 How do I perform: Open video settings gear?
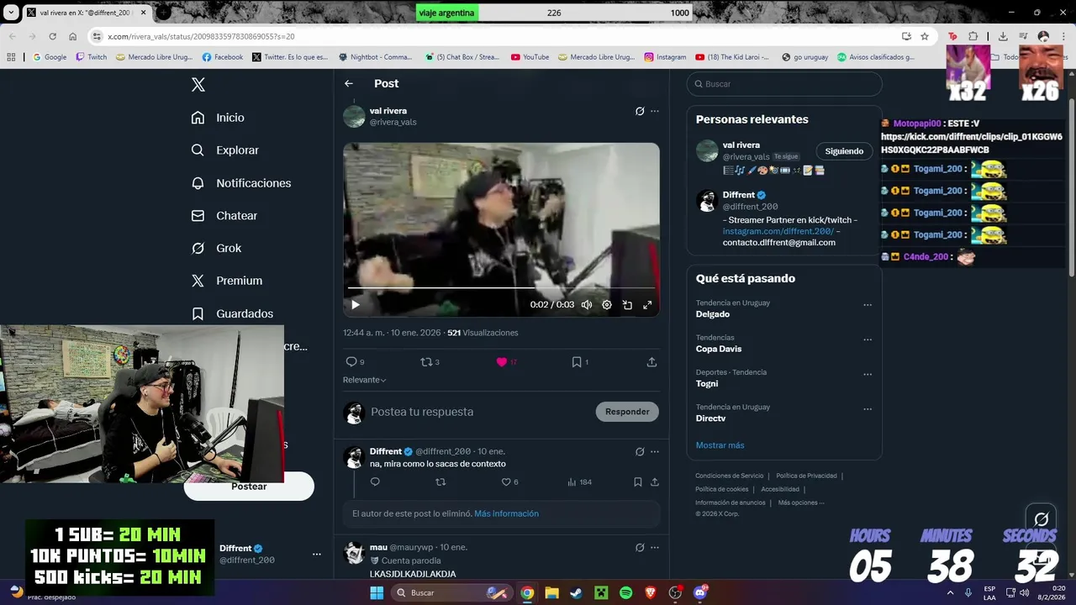pos(607,305)
